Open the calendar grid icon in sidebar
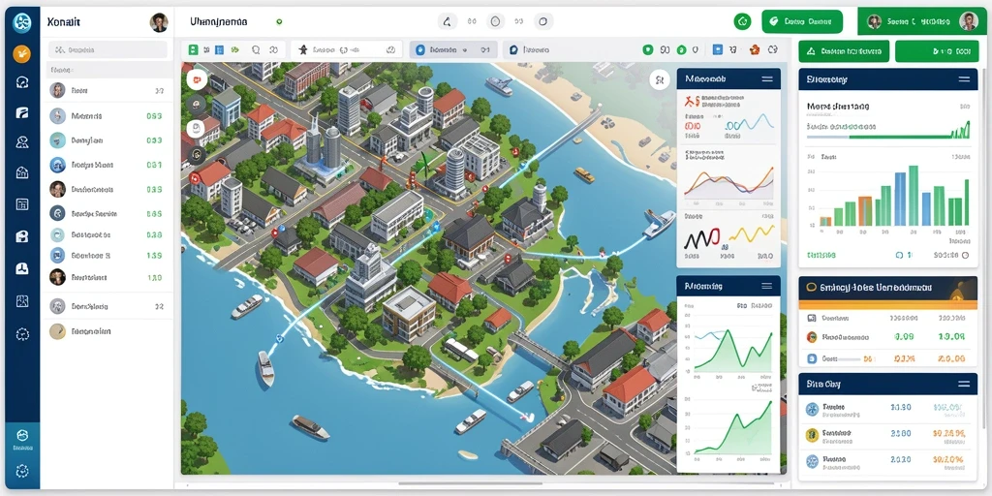The width and height of the screenshot is (992, 496). click(22, 204)
